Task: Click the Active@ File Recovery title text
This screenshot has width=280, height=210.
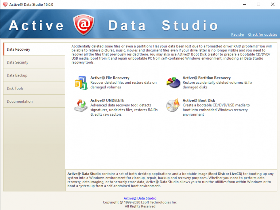Action: (x=110, y=78)
